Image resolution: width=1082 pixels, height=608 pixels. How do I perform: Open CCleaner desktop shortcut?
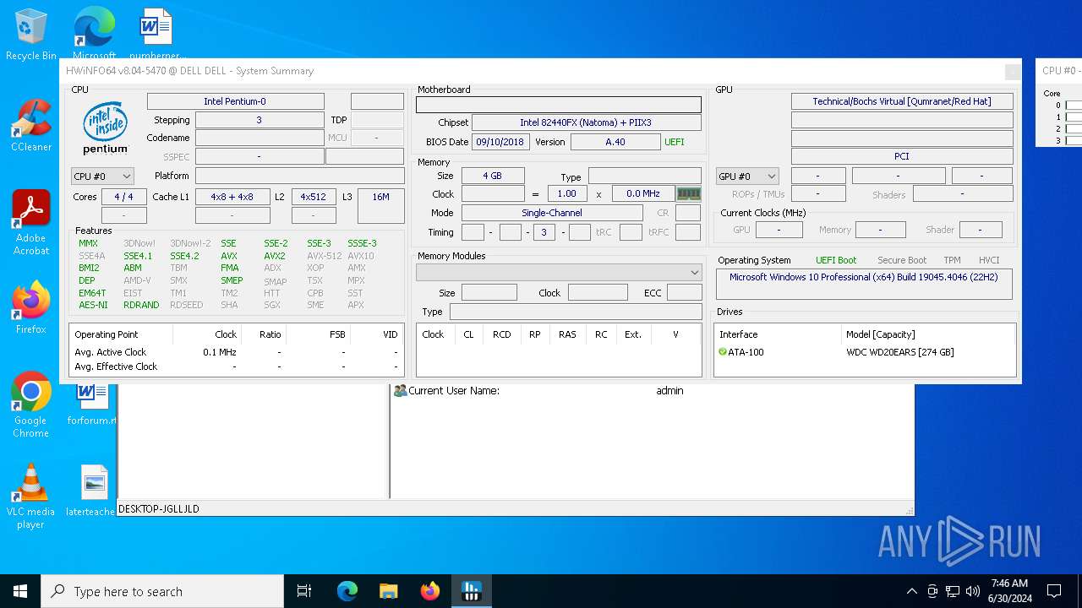[31, 127]
